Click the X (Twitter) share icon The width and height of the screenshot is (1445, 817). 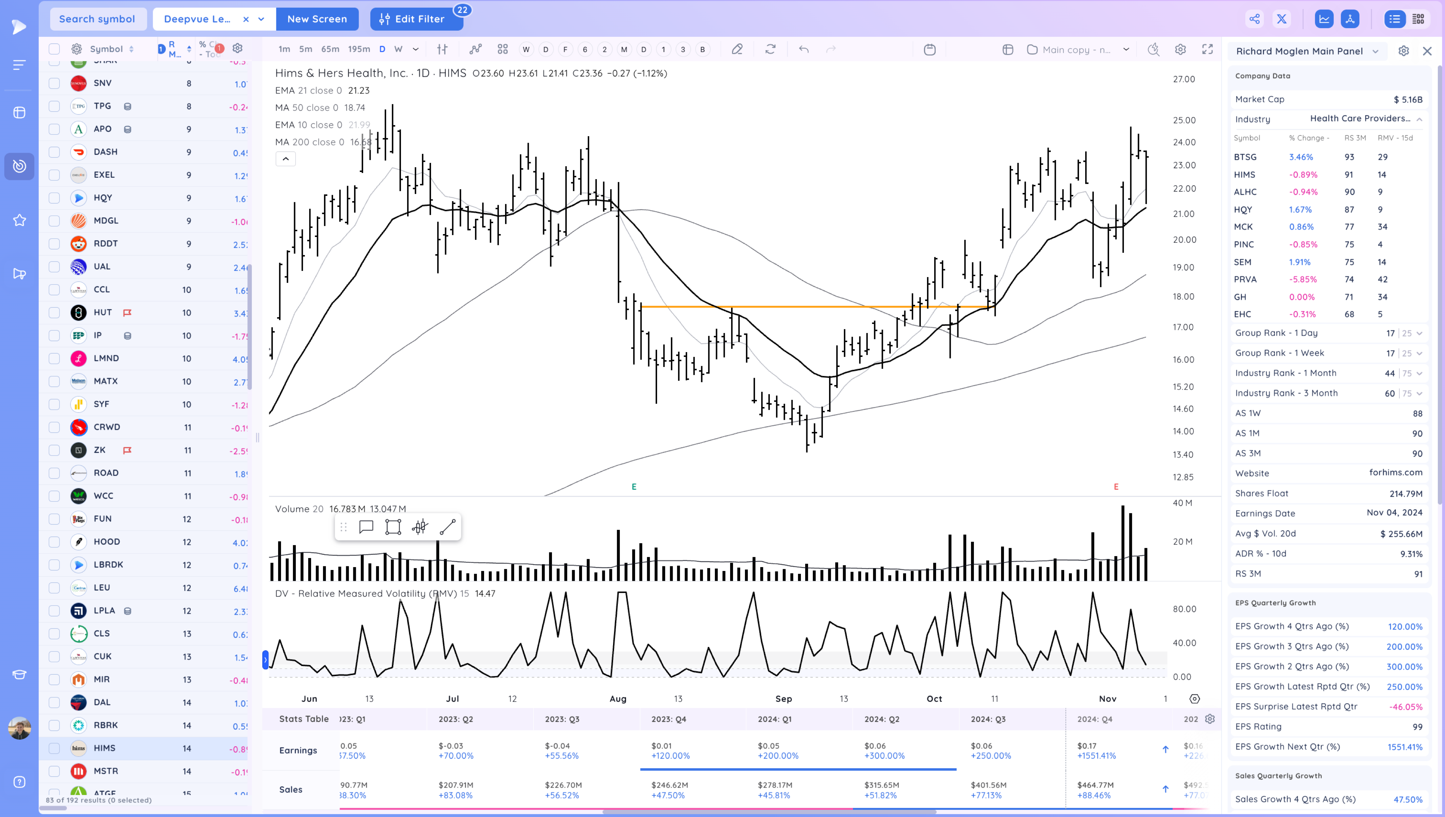(1281, 19)
